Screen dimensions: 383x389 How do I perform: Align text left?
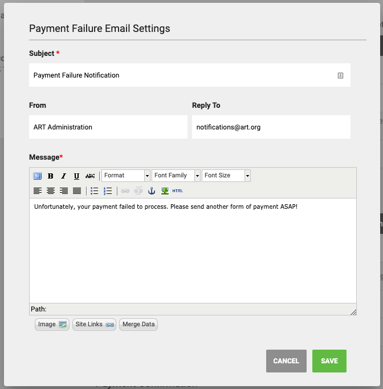(x=38, y=191)
